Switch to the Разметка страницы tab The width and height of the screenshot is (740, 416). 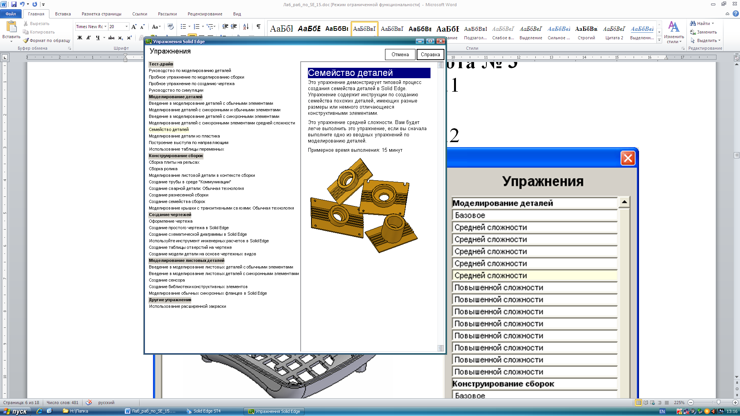coord(101,14)
